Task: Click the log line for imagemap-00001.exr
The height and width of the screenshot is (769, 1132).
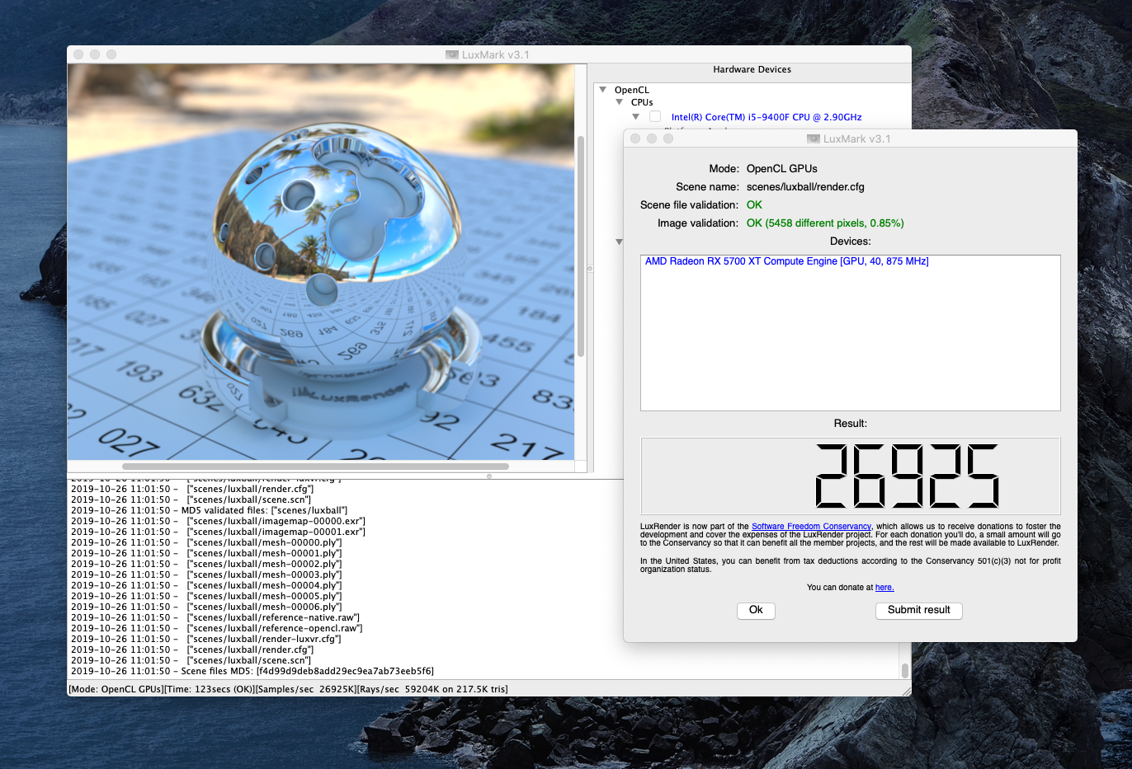Action: coord(218,532)
